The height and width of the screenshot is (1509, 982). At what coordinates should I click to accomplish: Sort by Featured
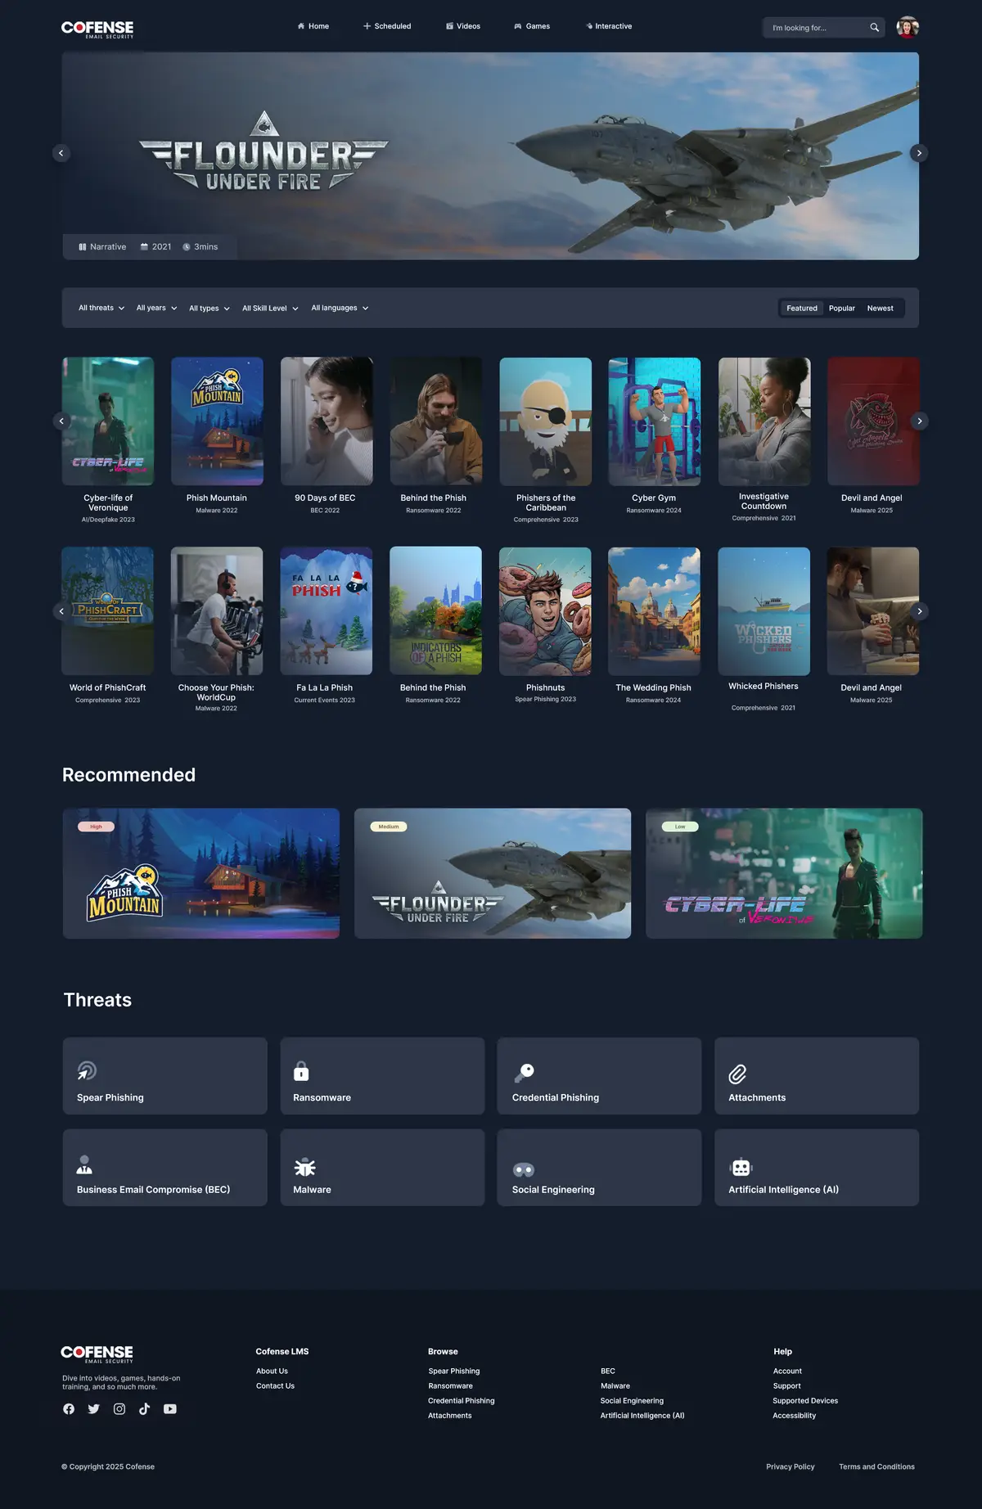tap(802, 309)
